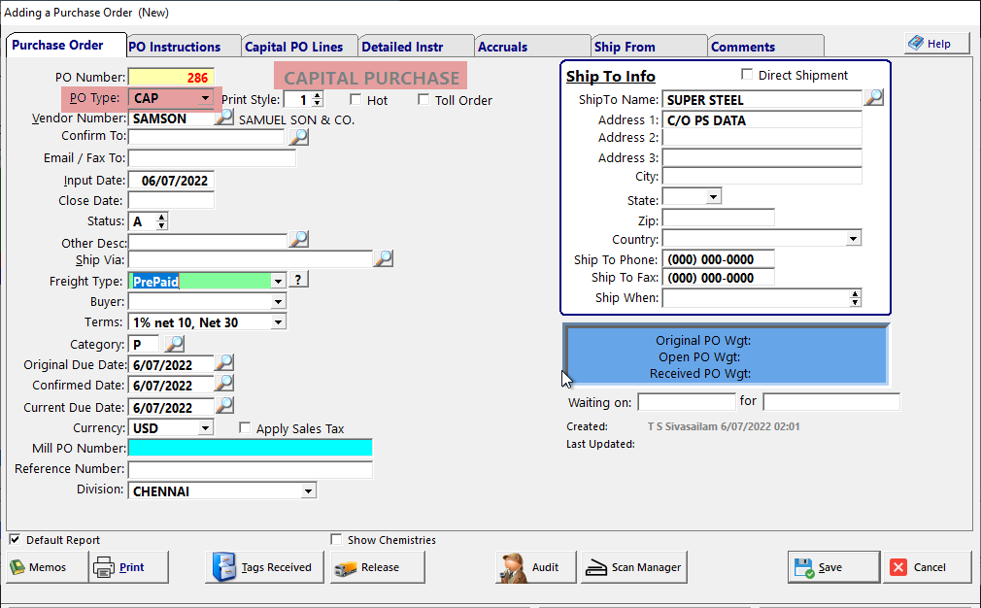Open Tags Received
981x608 pixels.
[x=264, y=567]
